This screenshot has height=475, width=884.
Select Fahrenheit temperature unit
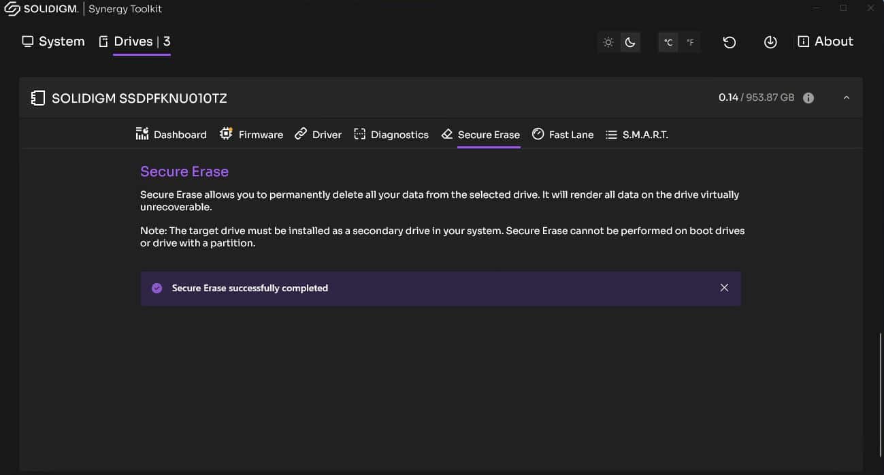point(689,42)
